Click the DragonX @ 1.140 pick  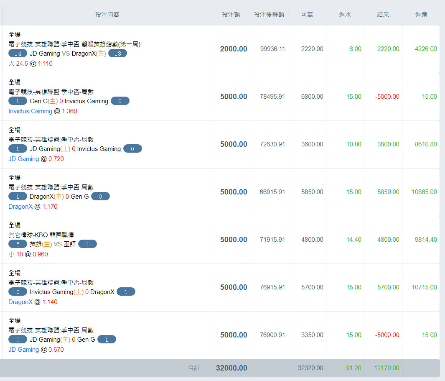coord(33,302)
